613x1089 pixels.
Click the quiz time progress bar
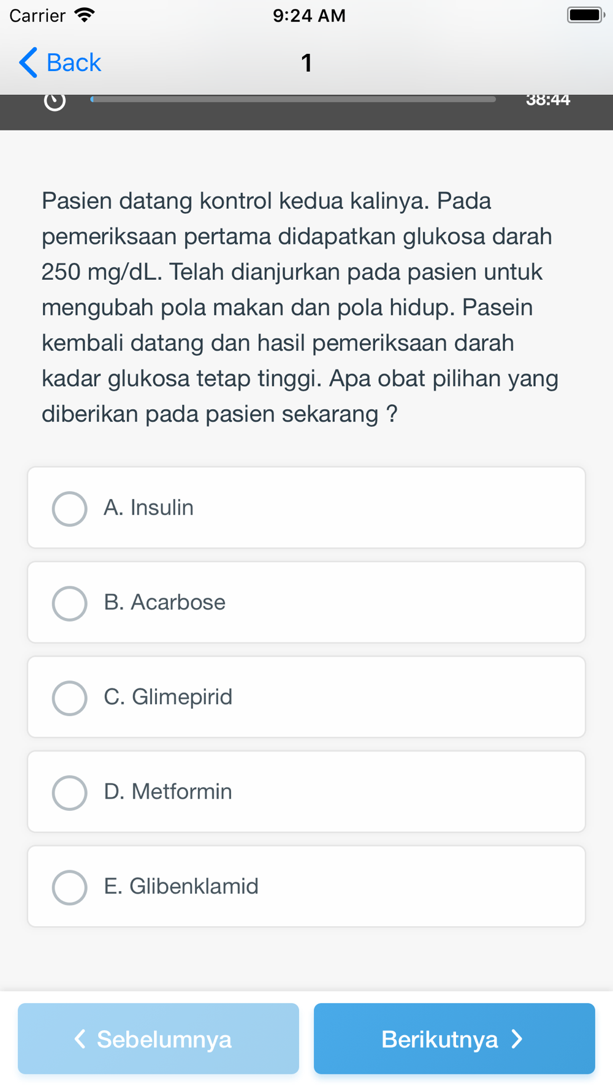coord(293,99)
